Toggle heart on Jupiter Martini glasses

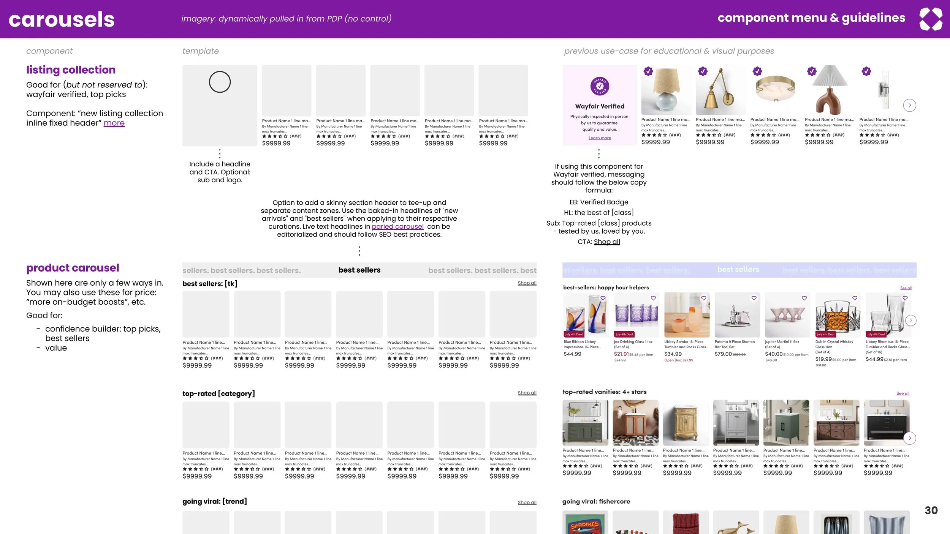tap(804, 298)
